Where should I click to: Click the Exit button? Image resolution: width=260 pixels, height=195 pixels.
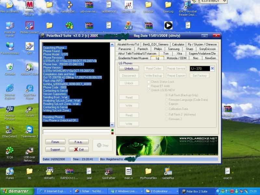click(x=78, y=149)
